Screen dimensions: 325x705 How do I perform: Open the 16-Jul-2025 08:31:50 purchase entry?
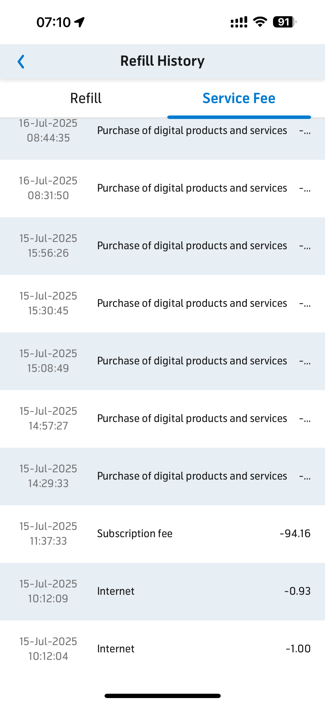point(162,188)
